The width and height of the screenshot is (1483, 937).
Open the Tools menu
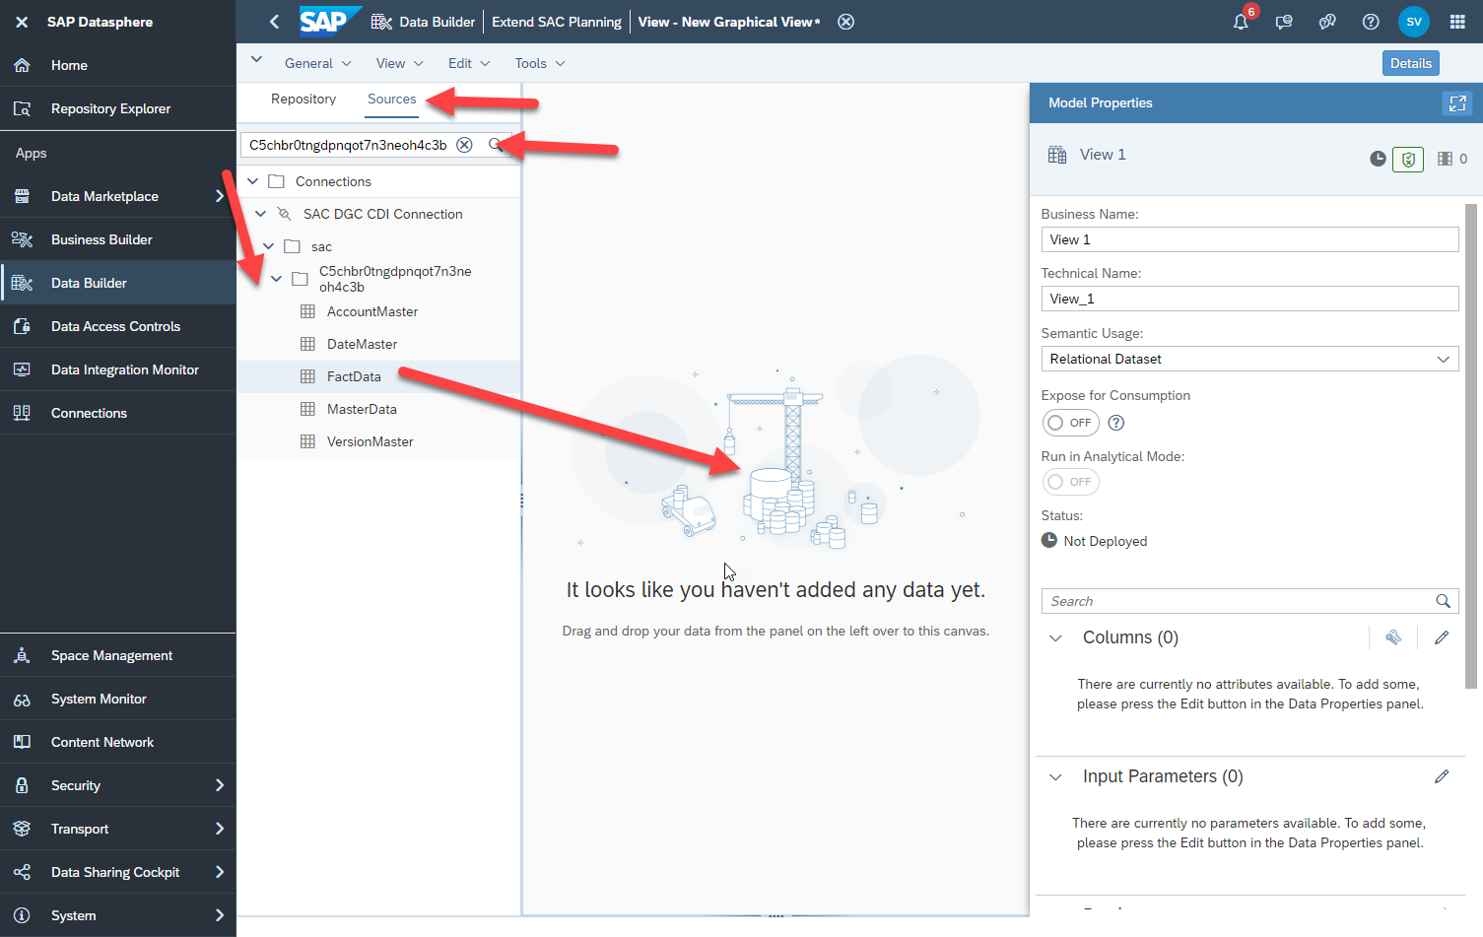[x=538, y=63]
